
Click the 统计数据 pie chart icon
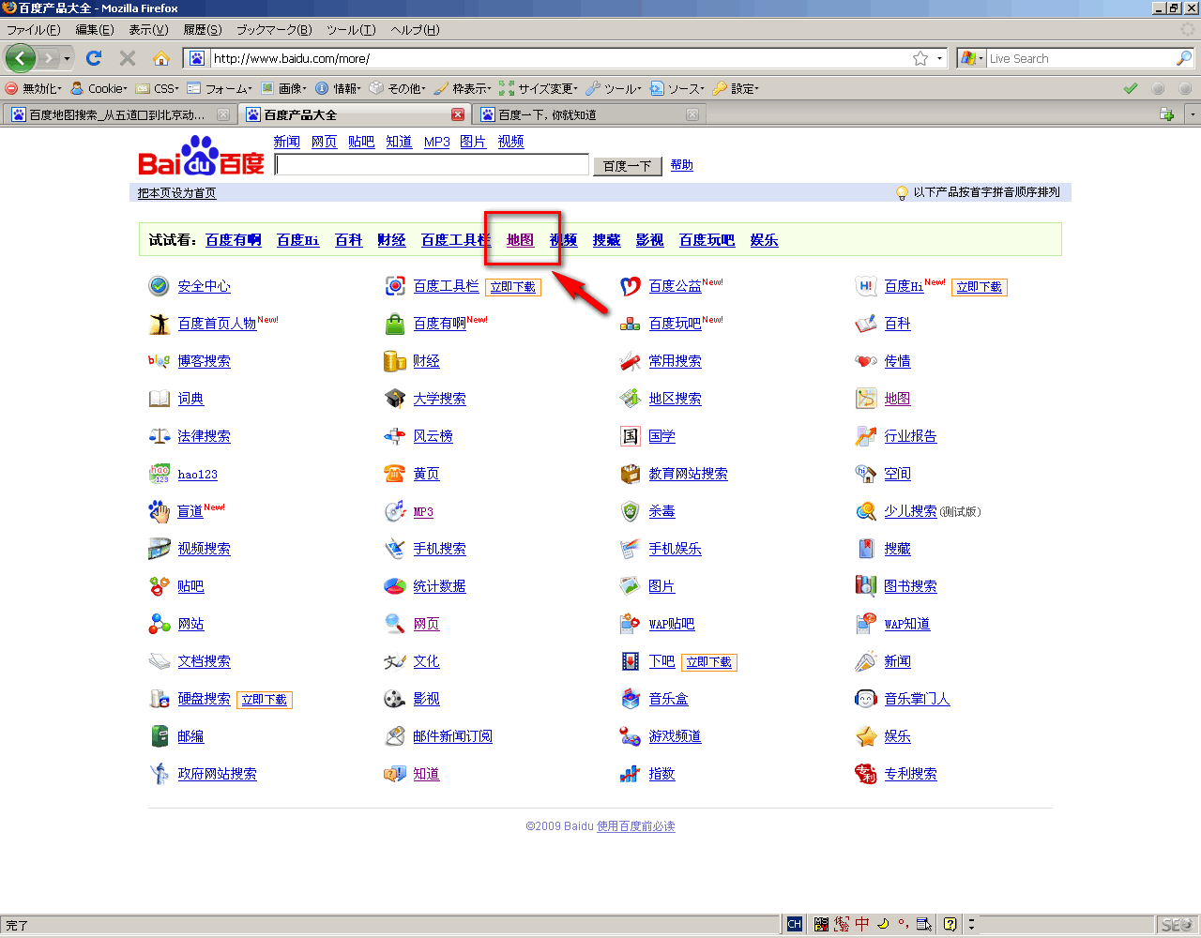tap(395, 586)
